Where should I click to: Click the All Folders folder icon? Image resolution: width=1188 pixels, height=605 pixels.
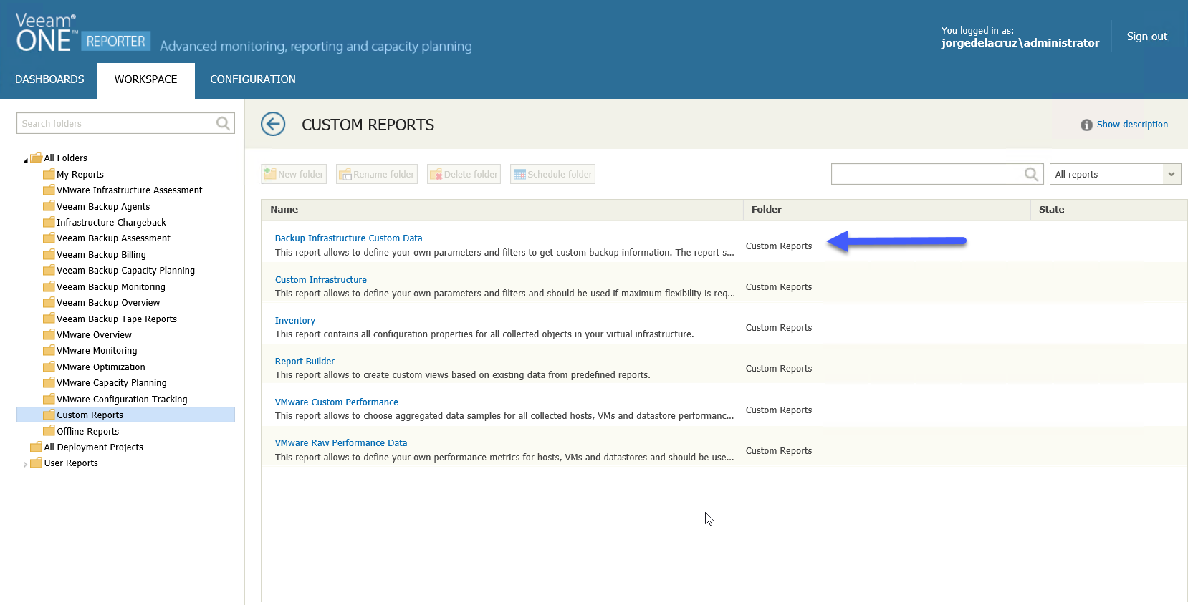36,158
